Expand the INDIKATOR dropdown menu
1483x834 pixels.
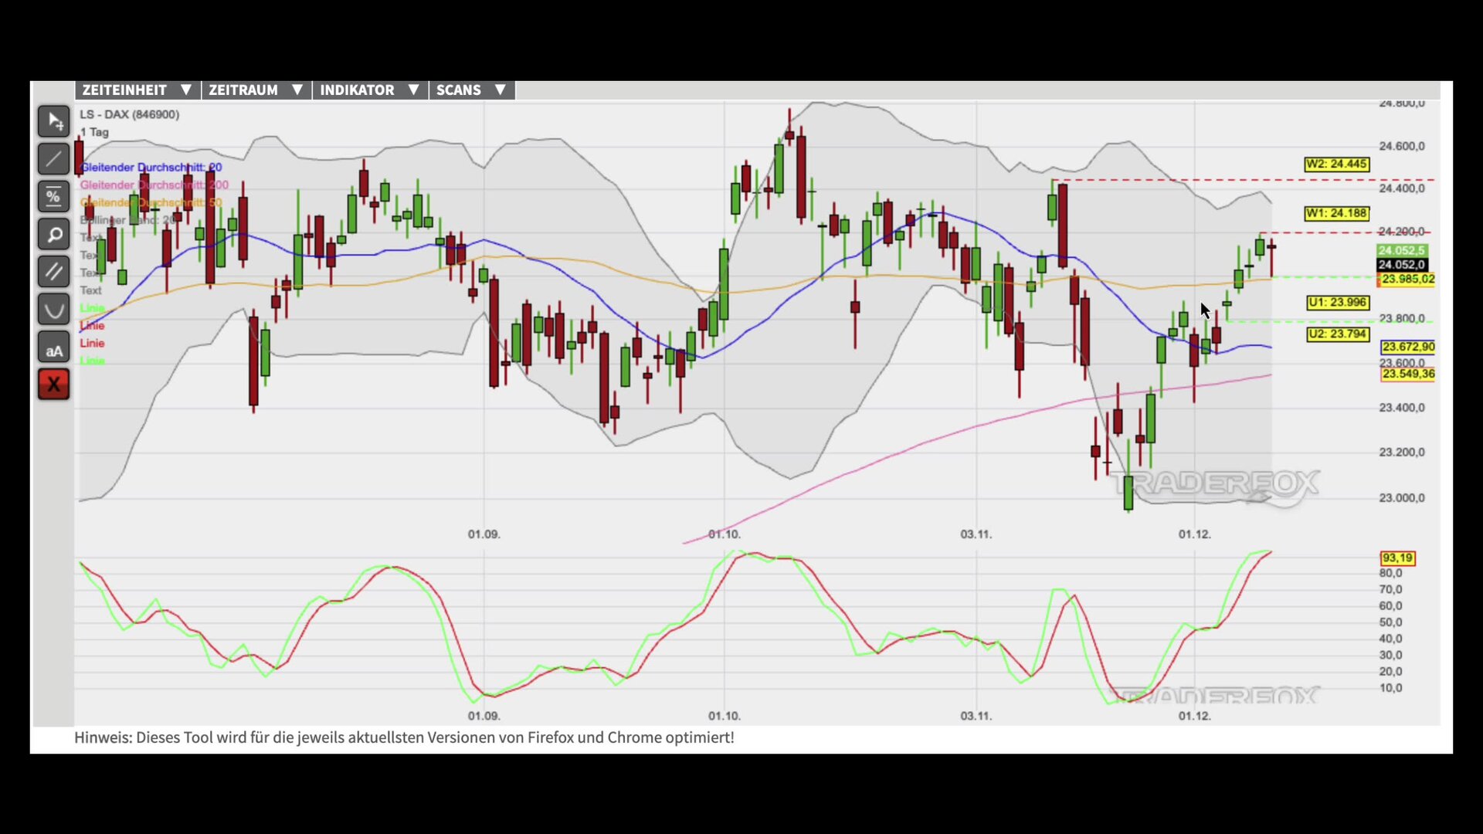pyautogui.click(x=369, y=90)
